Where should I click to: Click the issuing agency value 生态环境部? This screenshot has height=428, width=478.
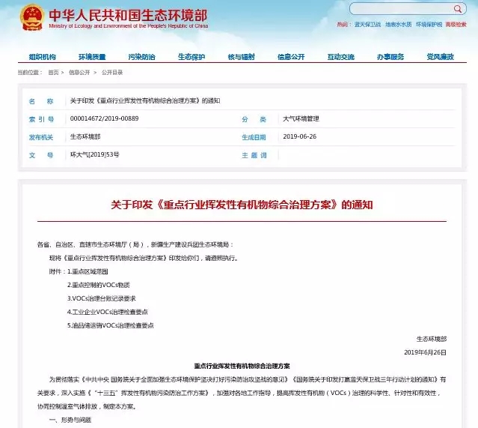coord(85,136)
